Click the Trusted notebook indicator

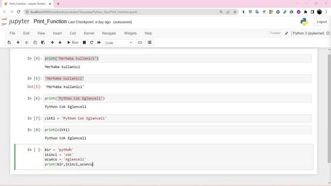pos(275,33)
